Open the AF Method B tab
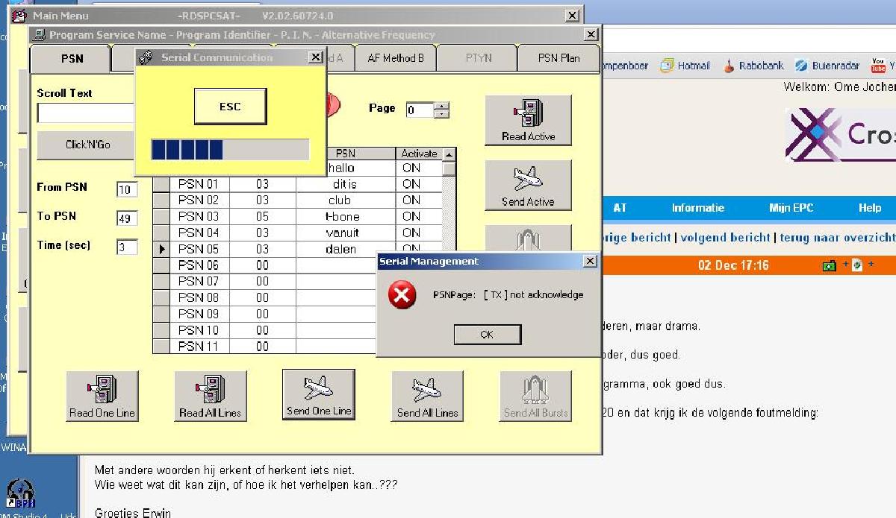896x518 pixels. tap(396, 58)
